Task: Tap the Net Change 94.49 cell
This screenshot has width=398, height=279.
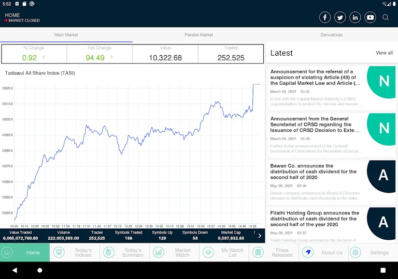Action: 99,54
